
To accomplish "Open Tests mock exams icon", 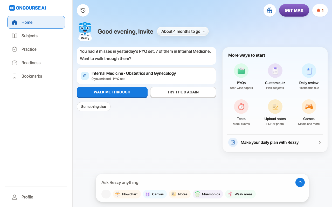I will coord(241,107).
